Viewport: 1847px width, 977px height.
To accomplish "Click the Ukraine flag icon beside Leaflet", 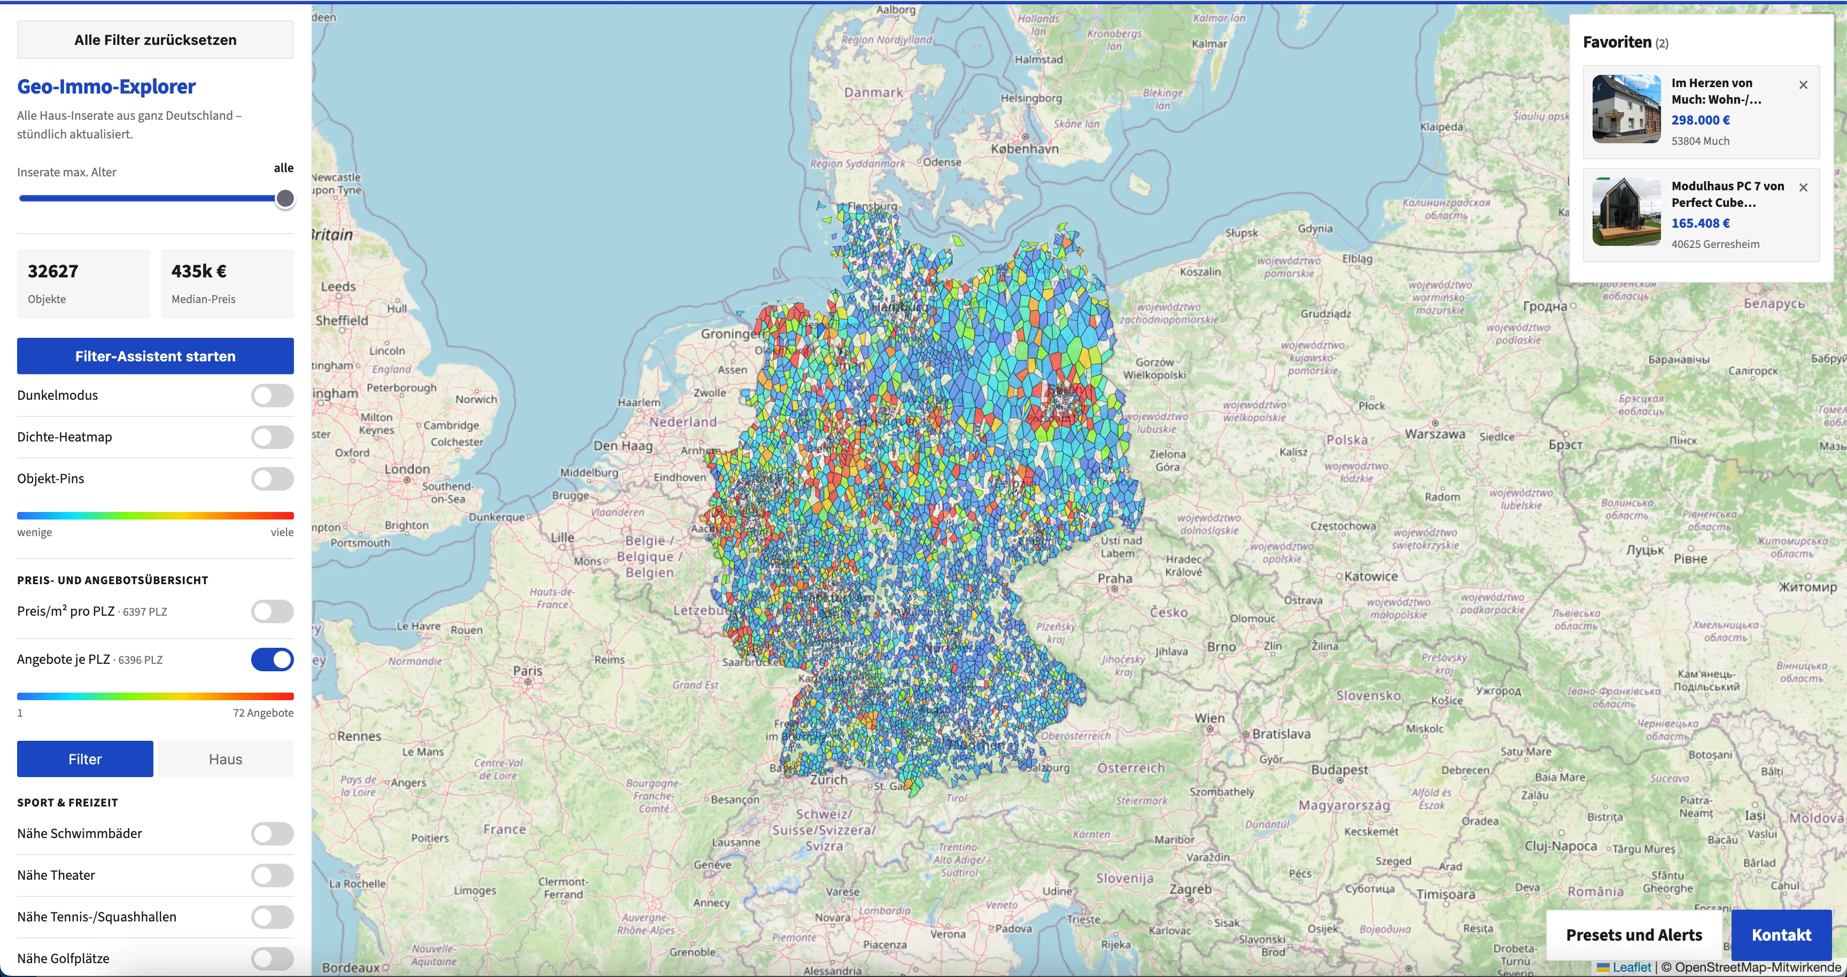I will tap(1603, 968).
